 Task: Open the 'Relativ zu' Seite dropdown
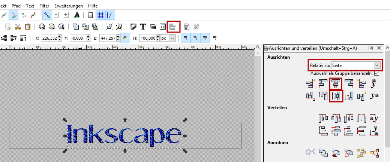coord(356,65)
